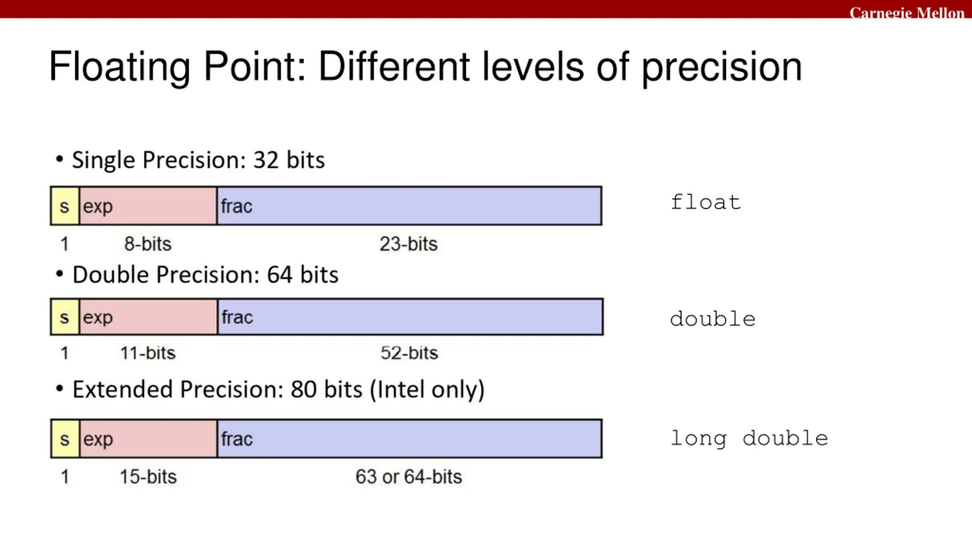972x547 pixels.
Task: Click the yellow 's' box in long double row
Action: [x=65, y=439]
